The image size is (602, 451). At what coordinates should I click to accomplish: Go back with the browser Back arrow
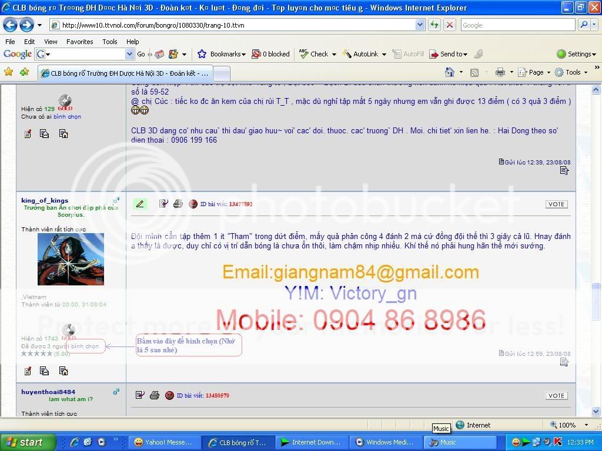(10, 25)
